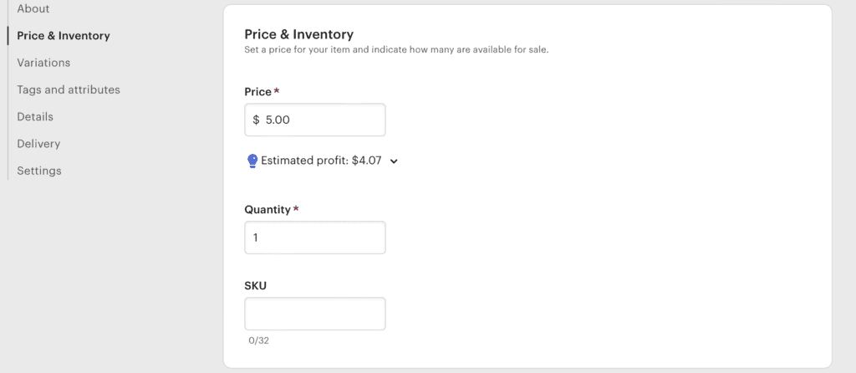Go to the Variations sidebar section

[x=43, y=63]
